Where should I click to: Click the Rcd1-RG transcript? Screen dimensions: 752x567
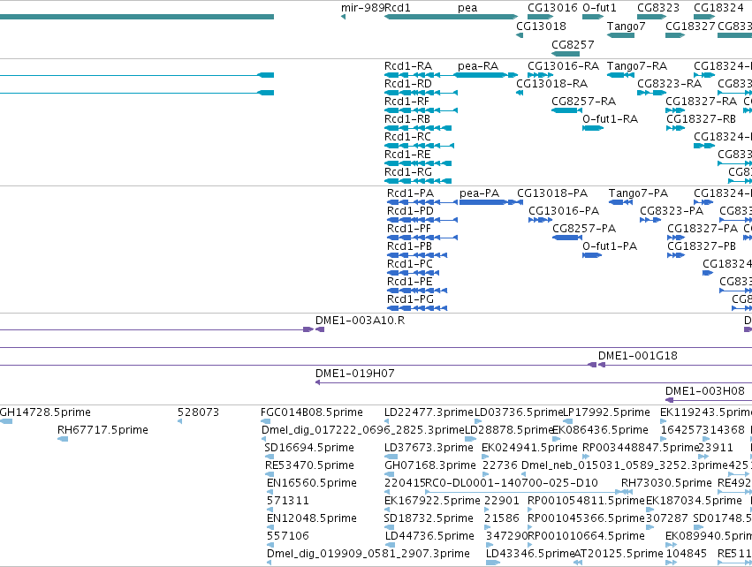point(418,181)
